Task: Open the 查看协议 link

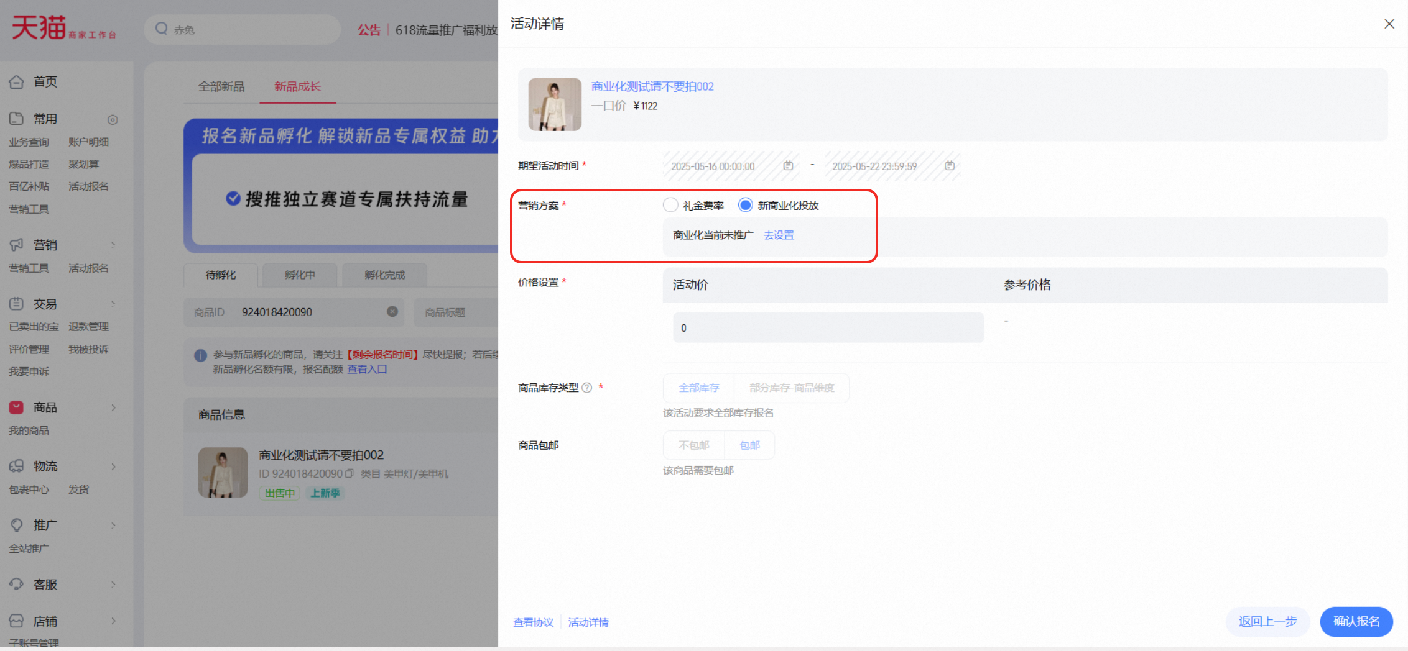Action: (x=533, y=622)
